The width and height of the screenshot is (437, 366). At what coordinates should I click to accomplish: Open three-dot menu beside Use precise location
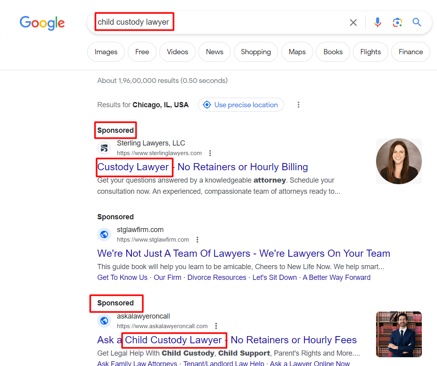(x=298, y=104)
